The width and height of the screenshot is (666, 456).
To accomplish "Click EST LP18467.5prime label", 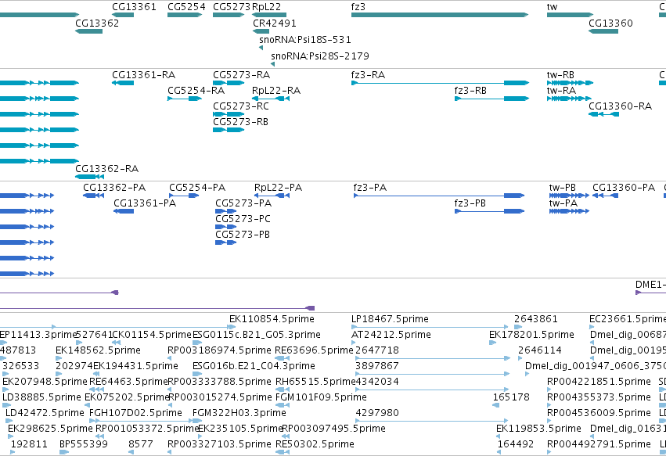I will 390,319.
